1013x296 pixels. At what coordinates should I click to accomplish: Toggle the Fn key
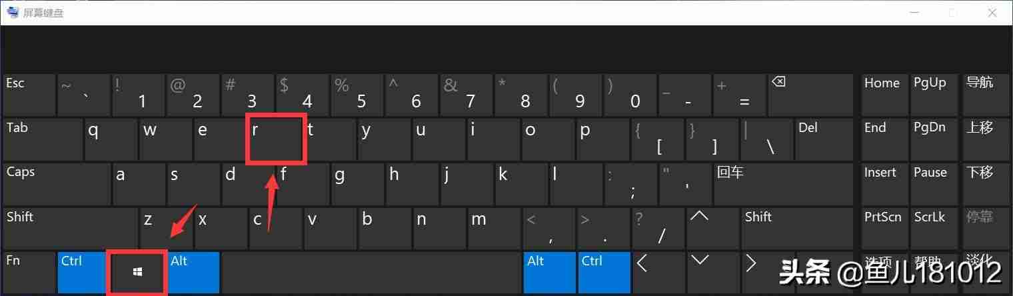point(29,272)
